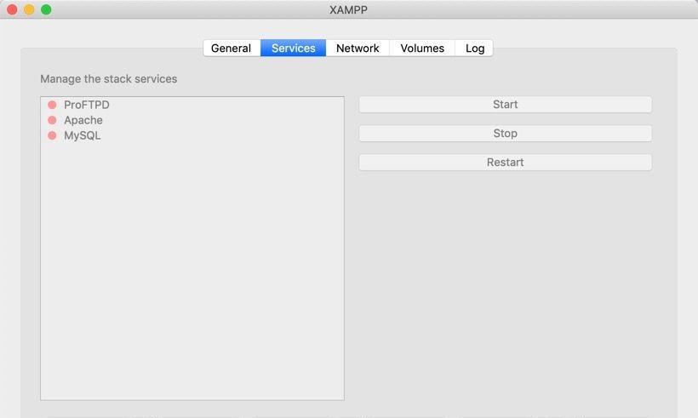Screen dimensions: 698x418
Task: Select the Services tab
Action: [x=294, y=48]
